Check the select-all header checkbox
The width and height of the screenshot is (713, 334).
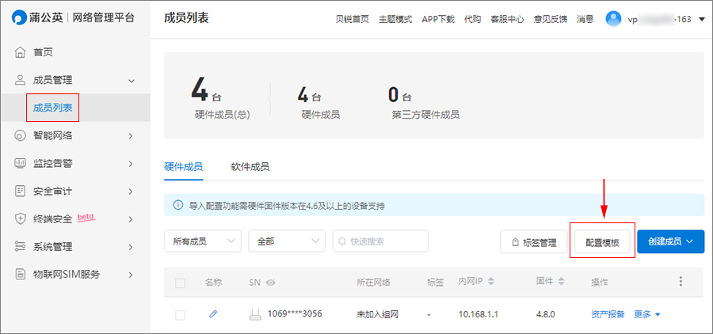click(180, 283)
